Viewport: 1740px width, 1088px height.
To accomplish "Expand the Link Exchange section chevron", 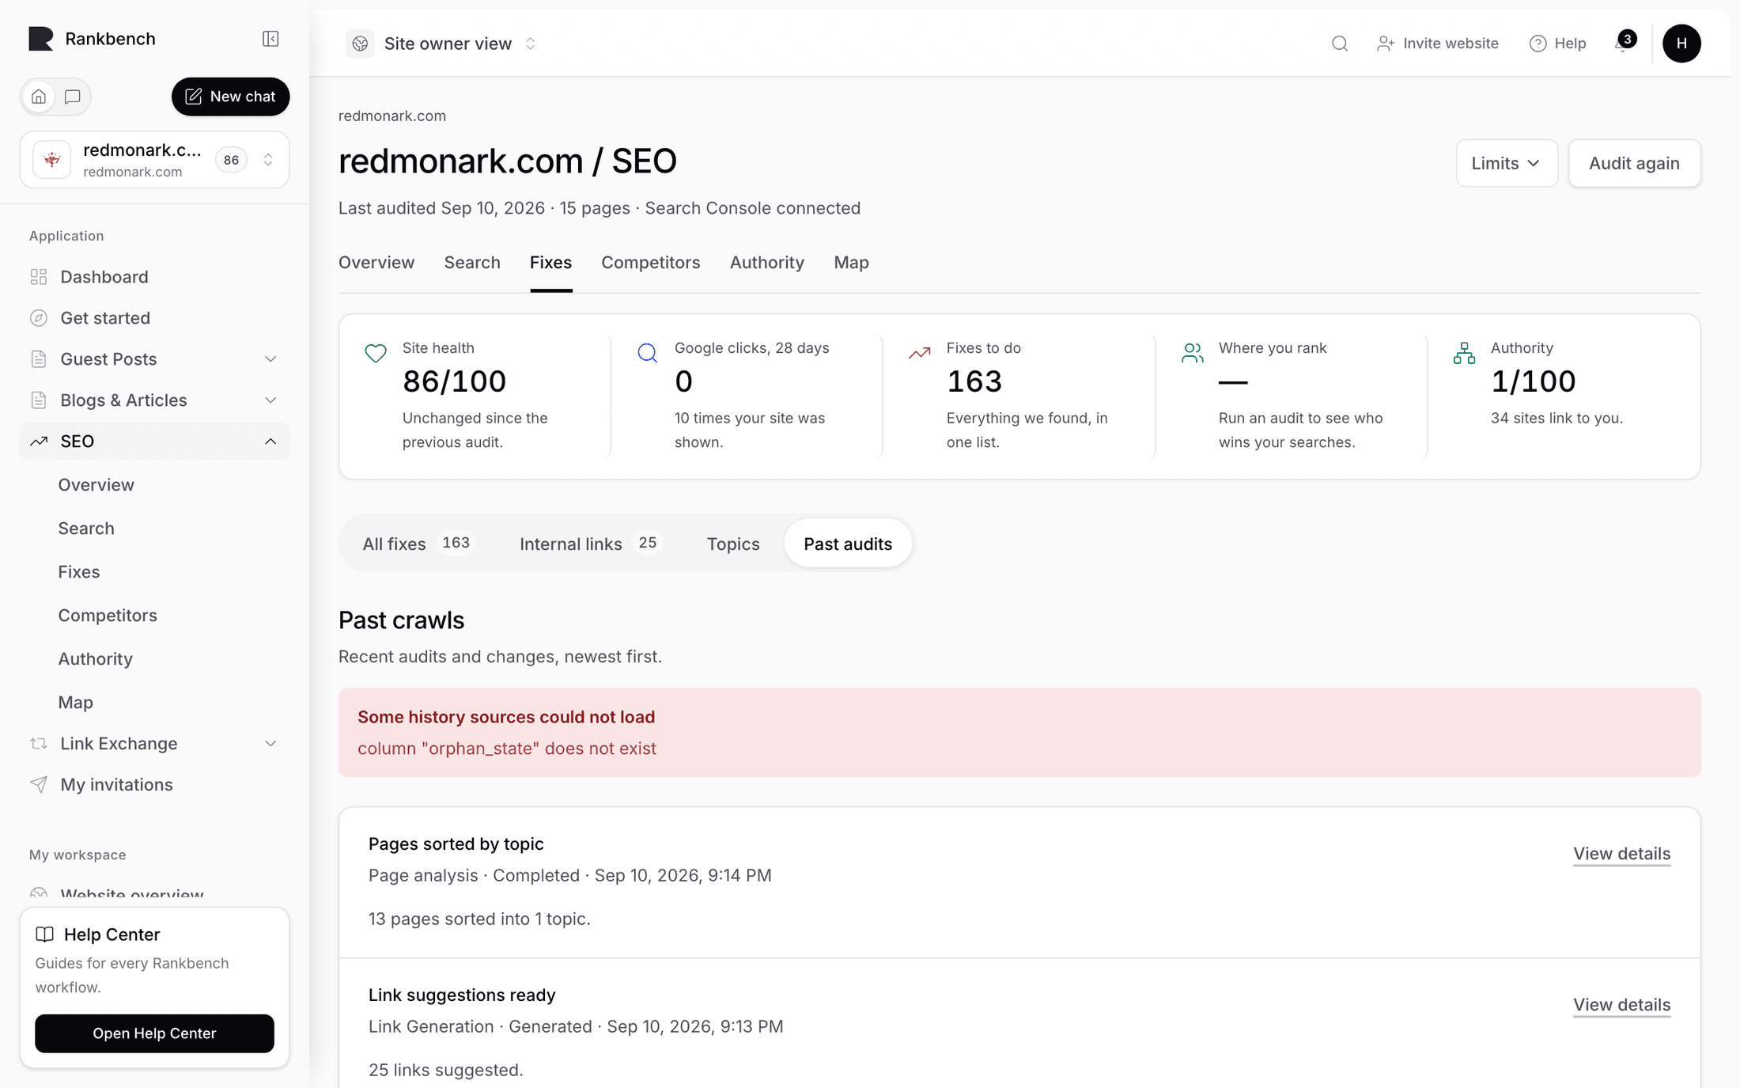I will click(270, 744).
